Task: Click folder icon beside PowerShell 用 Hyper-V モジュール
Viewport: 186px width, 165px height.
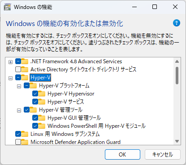Action: 42,126
